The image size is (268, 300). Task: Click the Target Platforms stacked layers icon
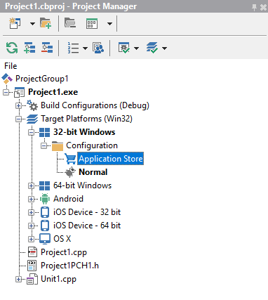32,119
